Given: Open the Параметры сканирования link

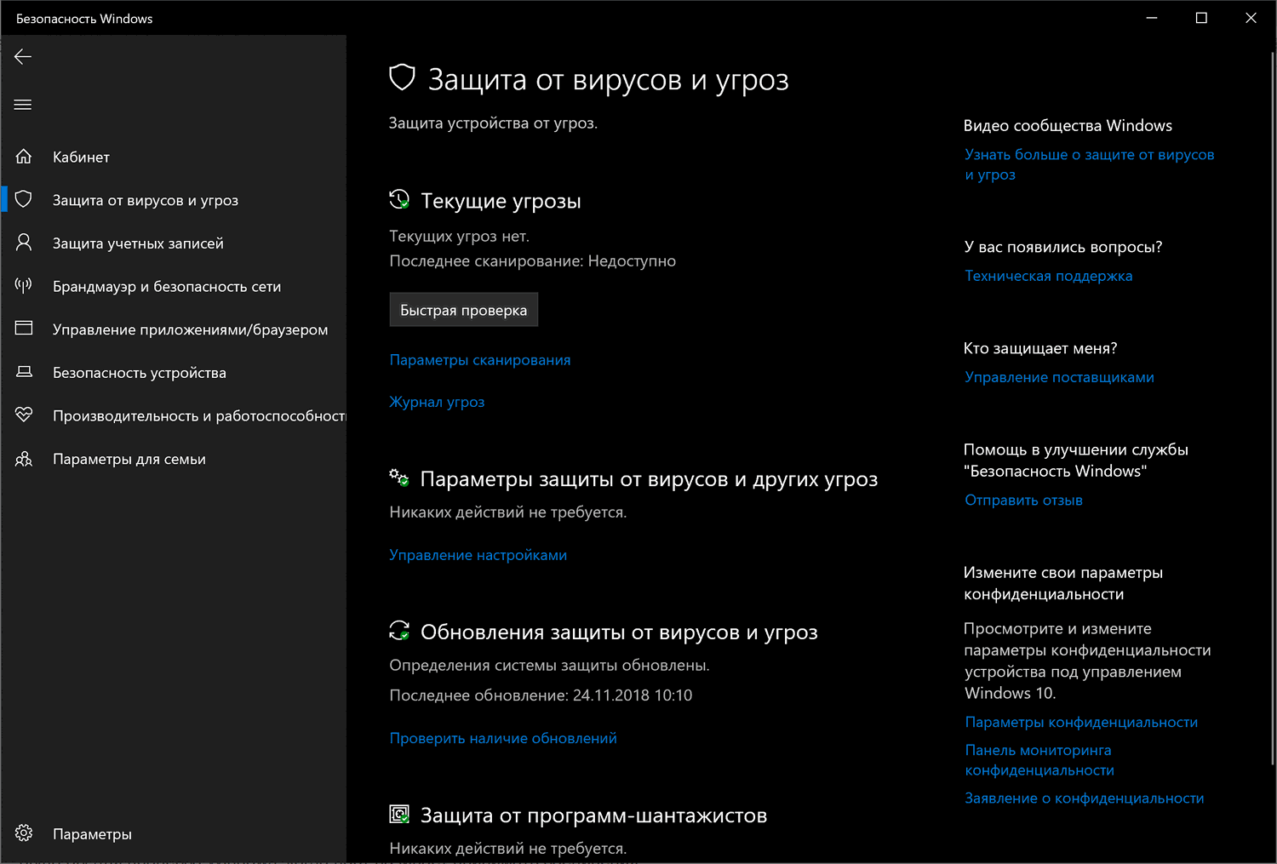Looking at the screenshot, I should click(479, 360).
